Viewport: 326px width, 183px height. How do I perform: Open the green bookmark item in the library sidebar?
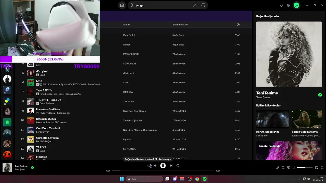point(7,122)
